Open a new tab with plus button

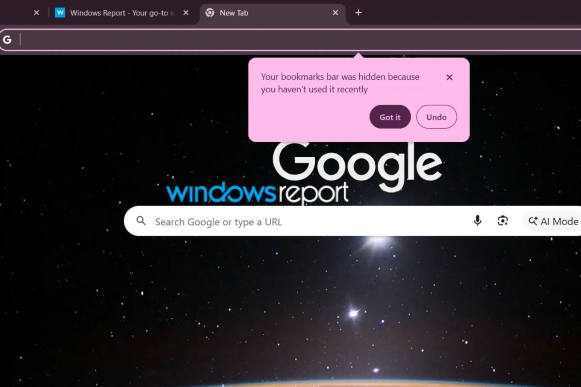click(x=358, y=13)
